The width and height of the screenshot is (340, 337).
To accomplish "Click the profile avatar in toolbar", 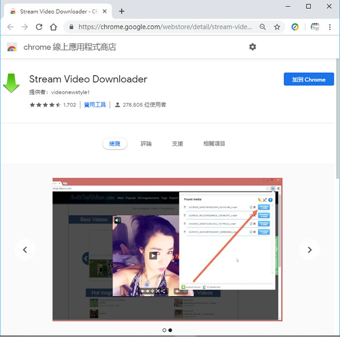I will (x=315, y=27).
